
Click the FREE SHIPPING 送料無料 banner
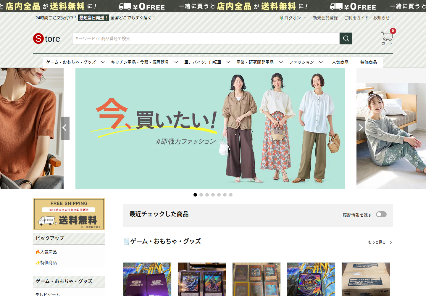pos(69,214)
